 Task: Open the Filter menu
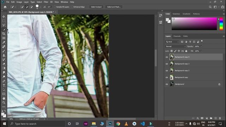click(46, 2)
